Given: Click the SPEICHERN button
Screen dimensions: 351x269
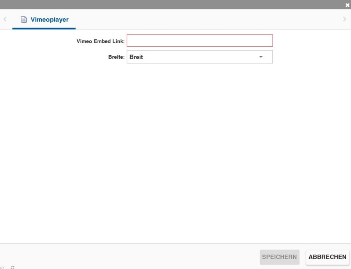Looking at the screenshot, I should tap(279, 257).
